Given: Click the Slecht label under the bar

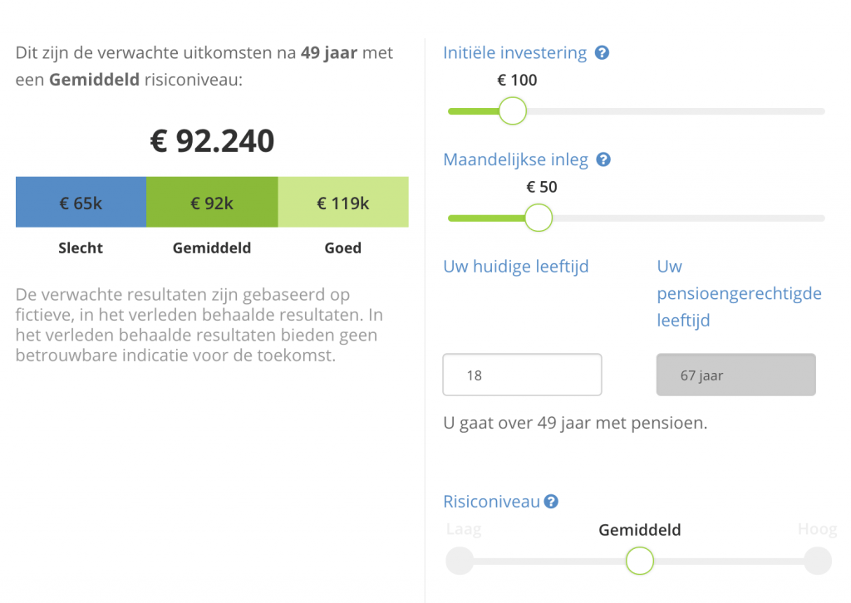Looking at the screenshot, I should pyautogui.click(x=81, y=248).
